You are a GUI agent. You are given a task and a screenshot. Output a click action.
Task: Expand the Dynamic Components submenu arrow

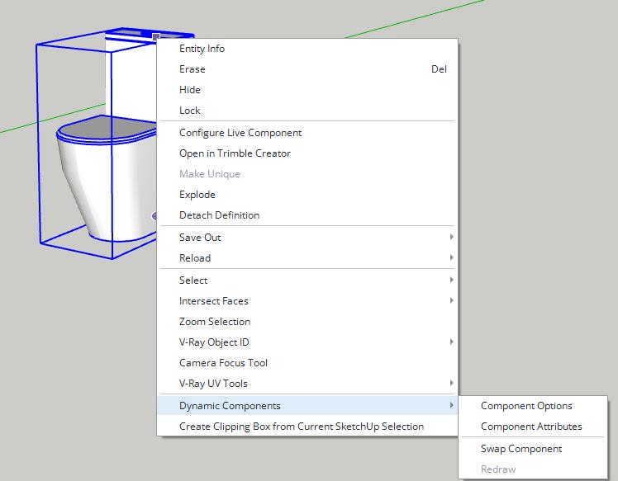(x=451, y=405)
